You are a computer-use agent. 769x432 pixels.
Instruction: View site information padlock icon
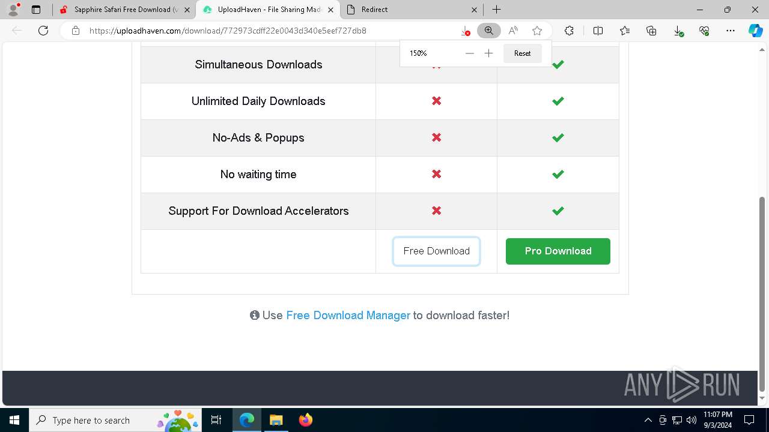pos(76,31)
